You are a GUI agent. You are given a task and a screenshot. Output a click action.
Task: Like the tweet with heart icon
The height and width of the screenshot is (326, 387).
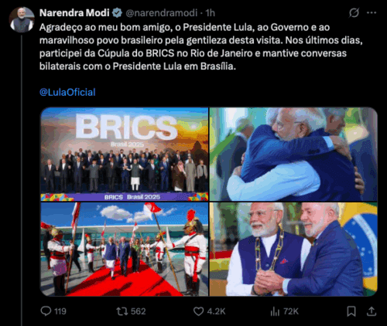198,311
